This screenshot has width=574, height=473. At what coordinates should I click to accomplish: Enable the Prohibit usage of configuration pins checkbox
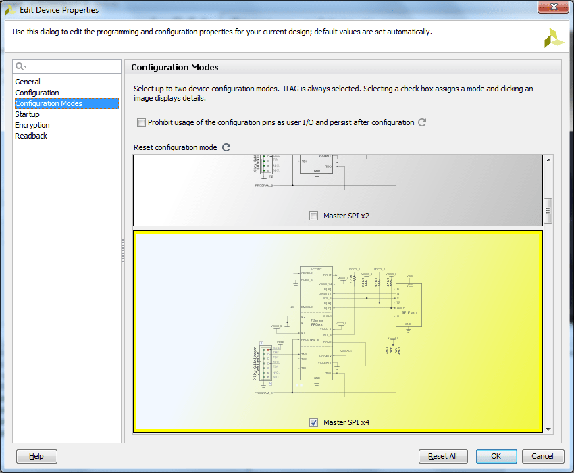(141, 123)
